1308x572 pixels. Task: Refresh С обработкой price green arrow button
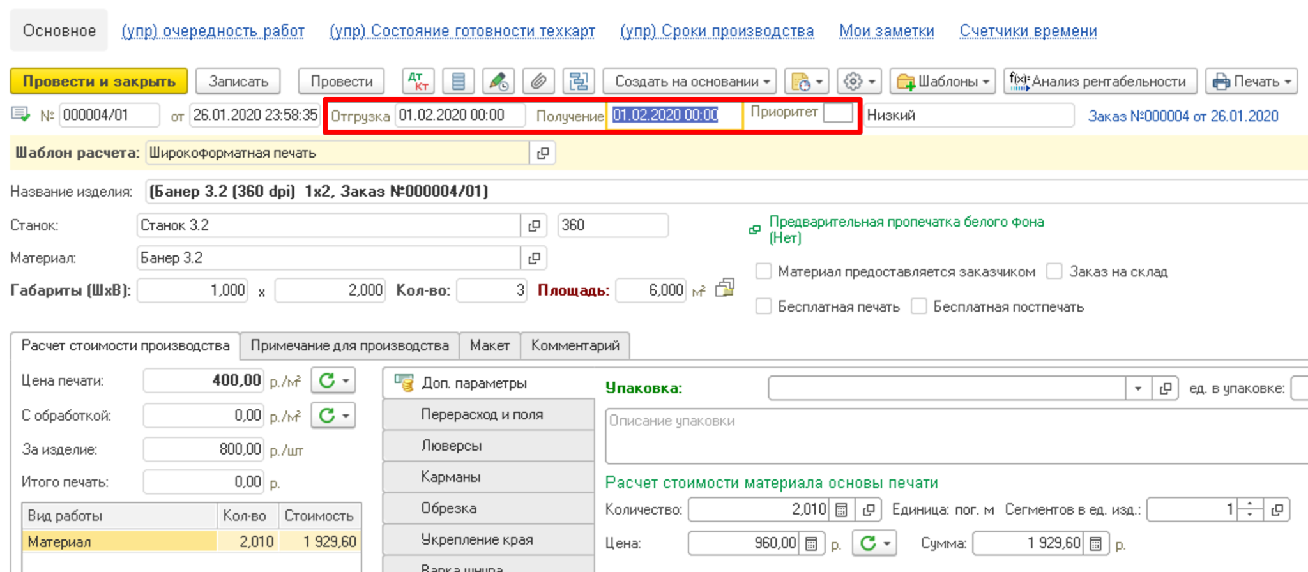333,416
